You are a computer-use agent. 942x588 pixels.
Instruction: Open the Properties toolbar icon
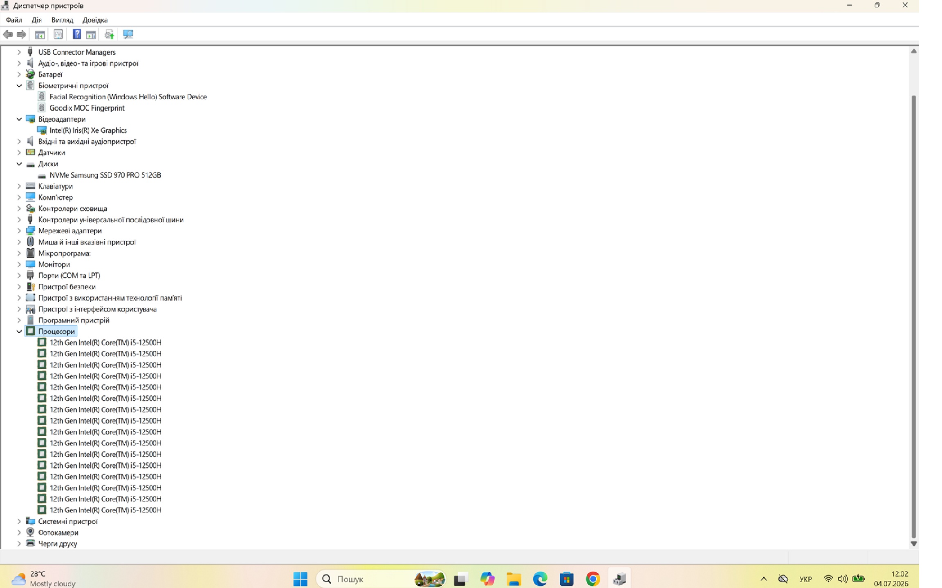58,35
